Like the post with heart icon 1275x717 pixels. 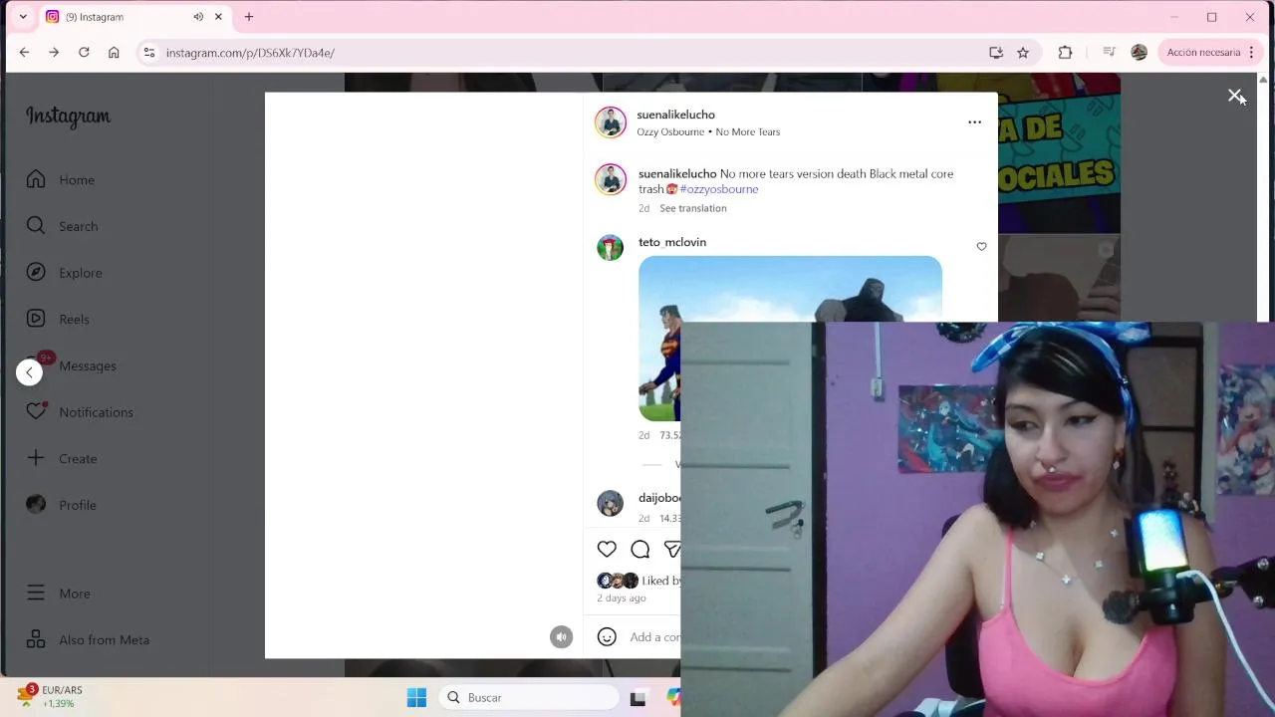coord(607,549)
